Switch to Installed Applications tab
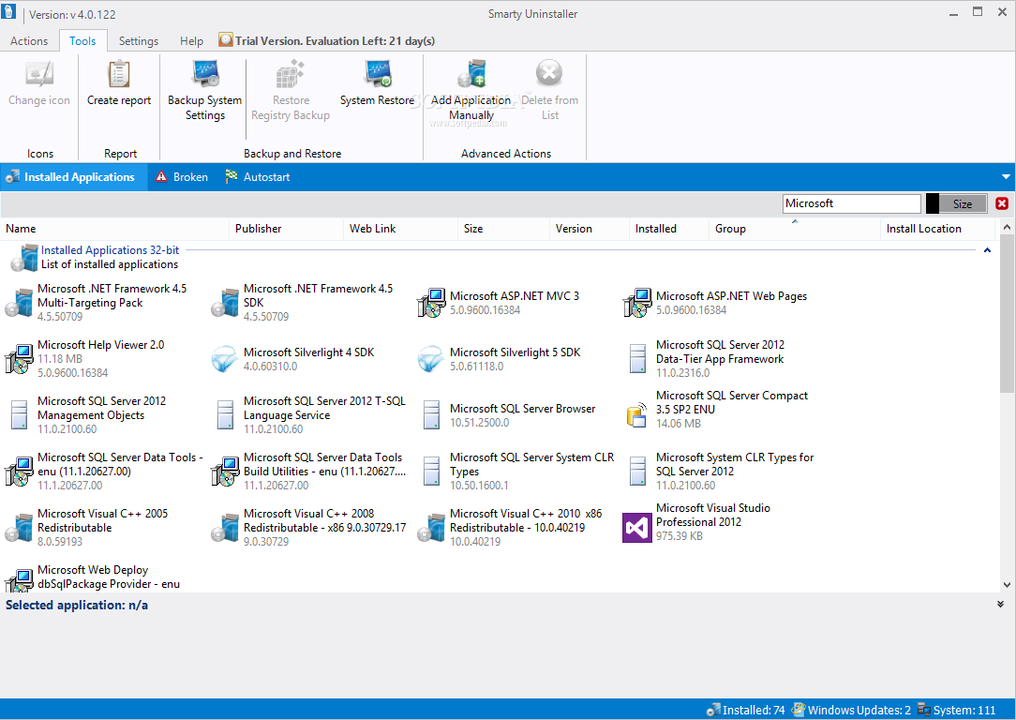The width and height of the screenshot is (1016, 720). (x=74, y=177)
